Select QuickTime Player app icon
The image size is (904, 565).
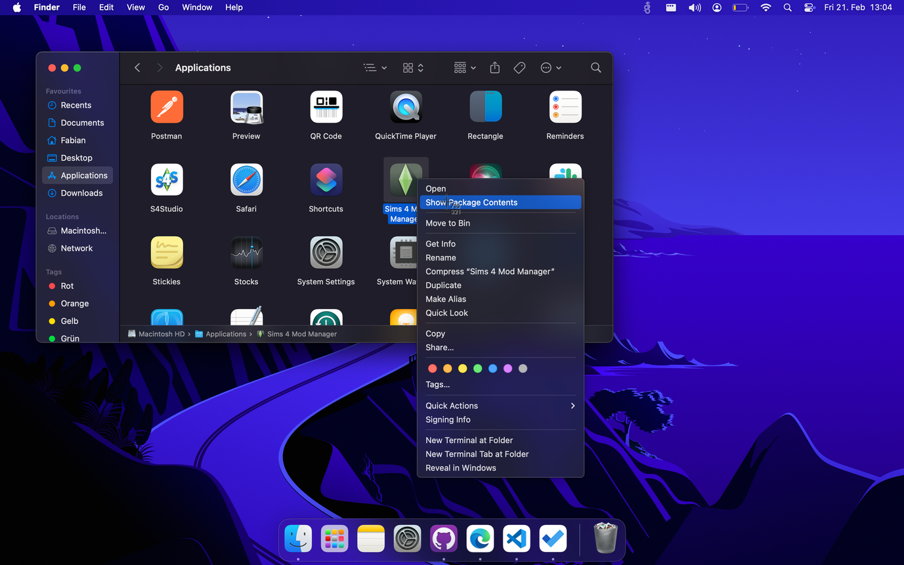406,107
